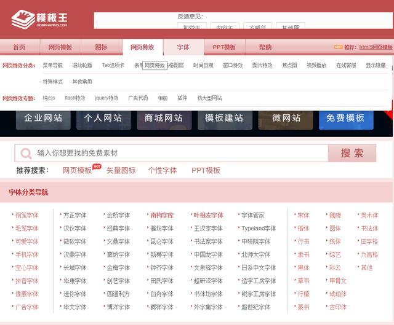Viewport: 394px width, 325px height.
Task: Open the 首页 tab
Action: click(x=19, y=47)
